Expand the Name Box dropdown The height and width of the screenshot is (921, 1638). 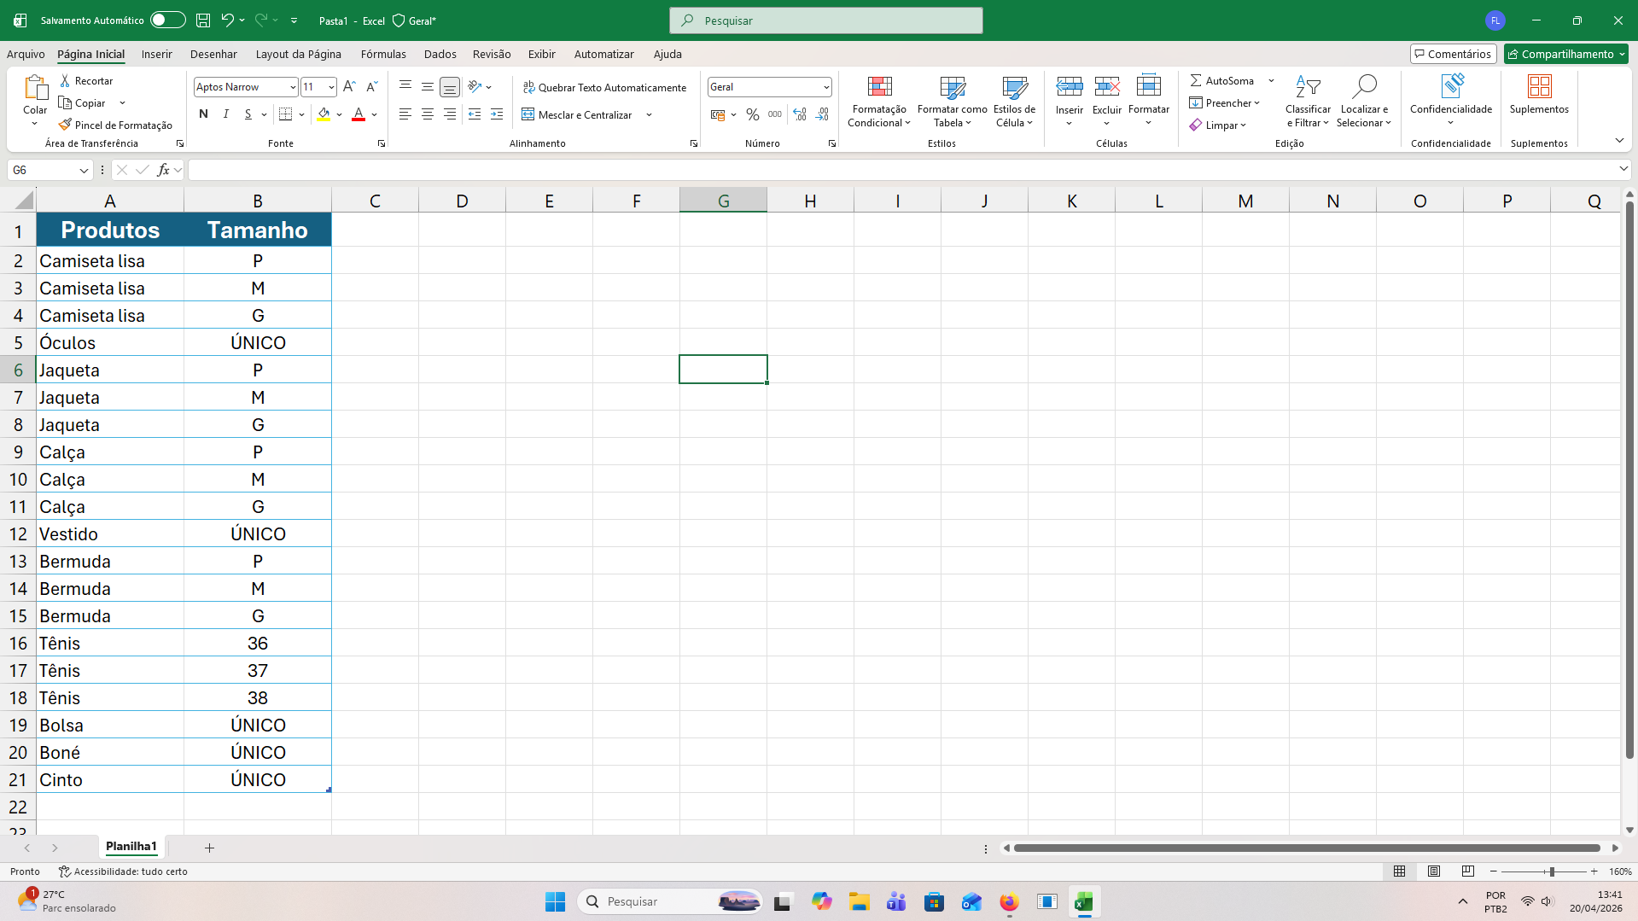pos(84,171)
